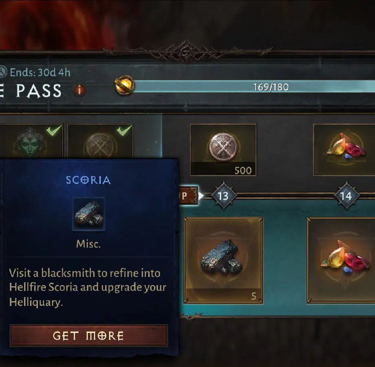
Task: Click the clock icon beside Ends timer
Action: pos(3,72)
